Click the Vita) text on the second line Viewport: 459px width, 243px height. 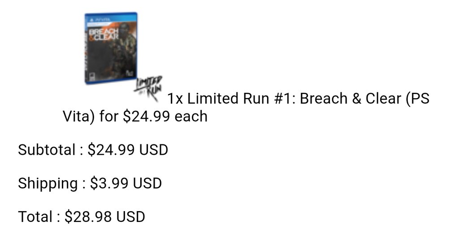(x=79, y=117)
